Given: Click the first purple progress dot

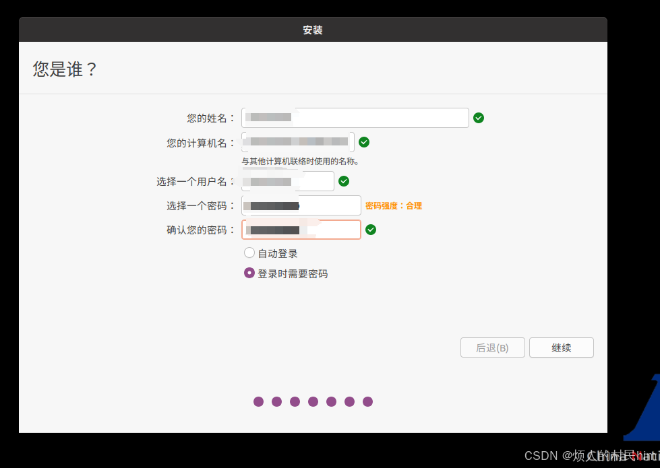Looking at the screenshot, I should [x=259, y=402].
